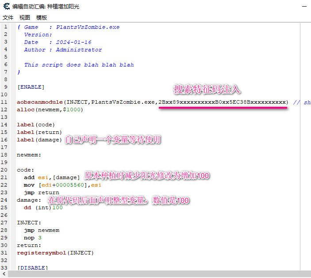Click the label(damage) line
This screenshot has width=311, height=278.
click(39, 140)
